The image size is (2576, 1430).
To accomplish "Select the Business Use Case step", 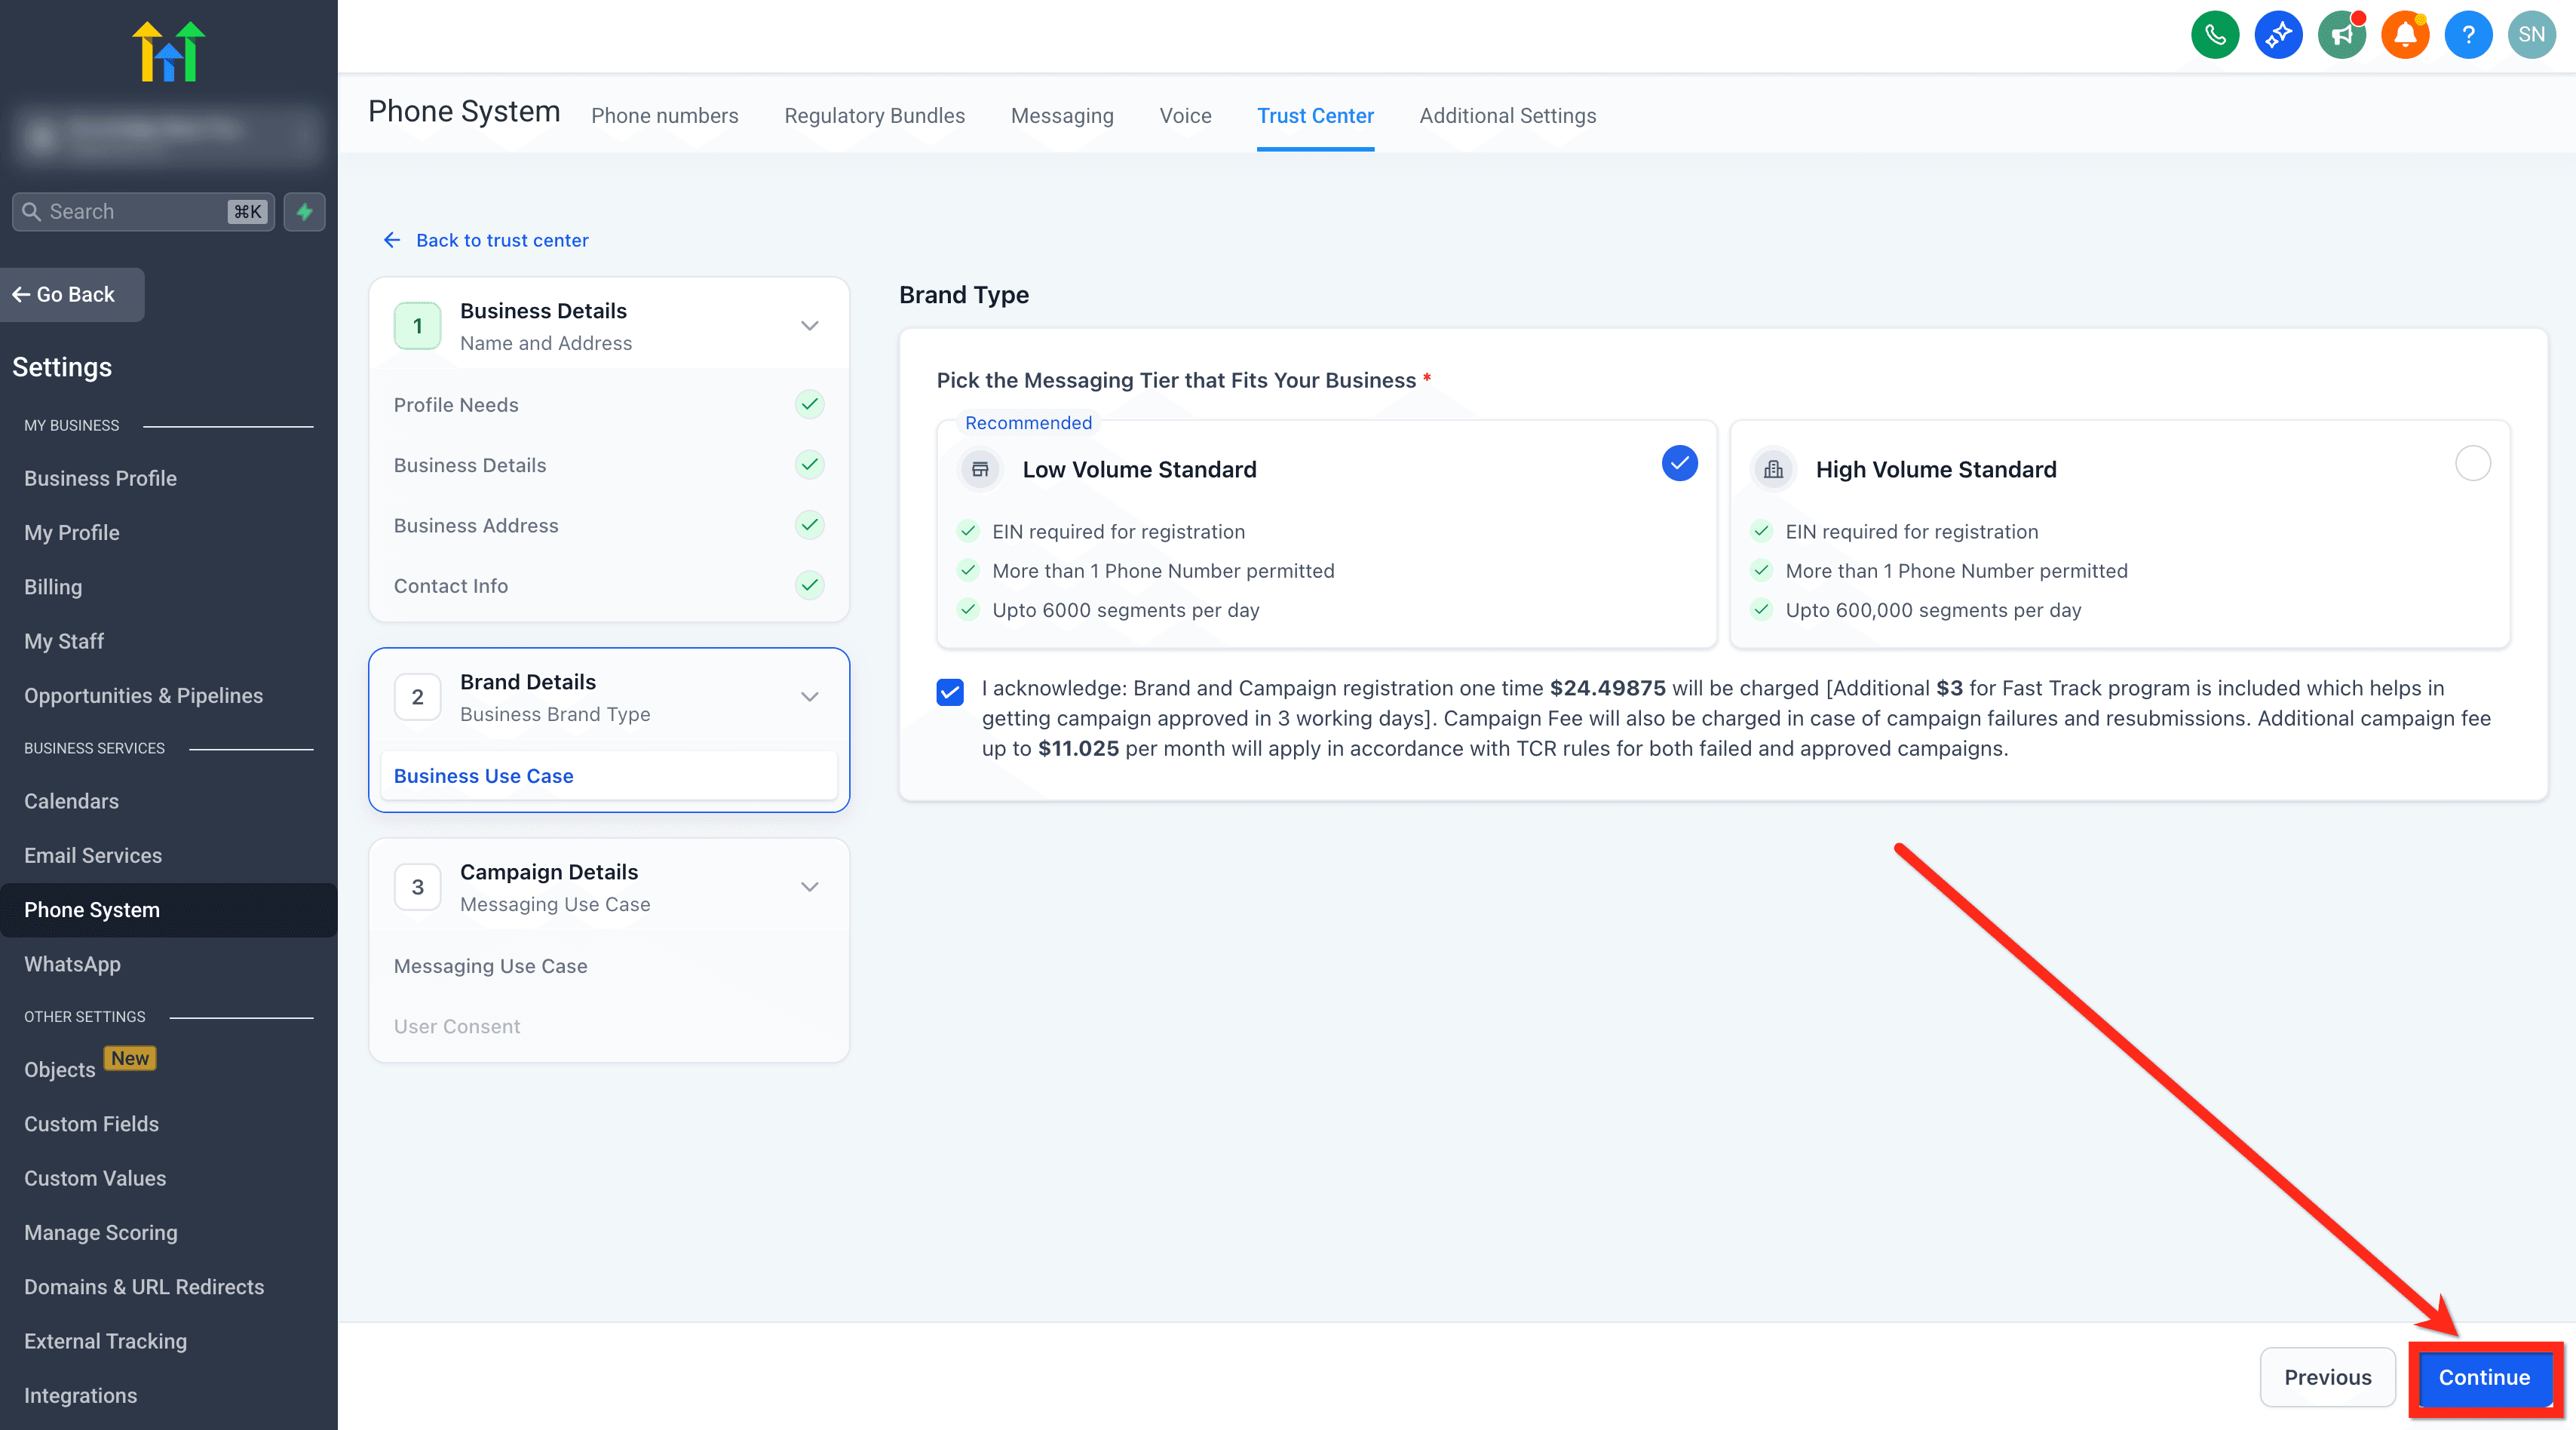I will (608, 776).
